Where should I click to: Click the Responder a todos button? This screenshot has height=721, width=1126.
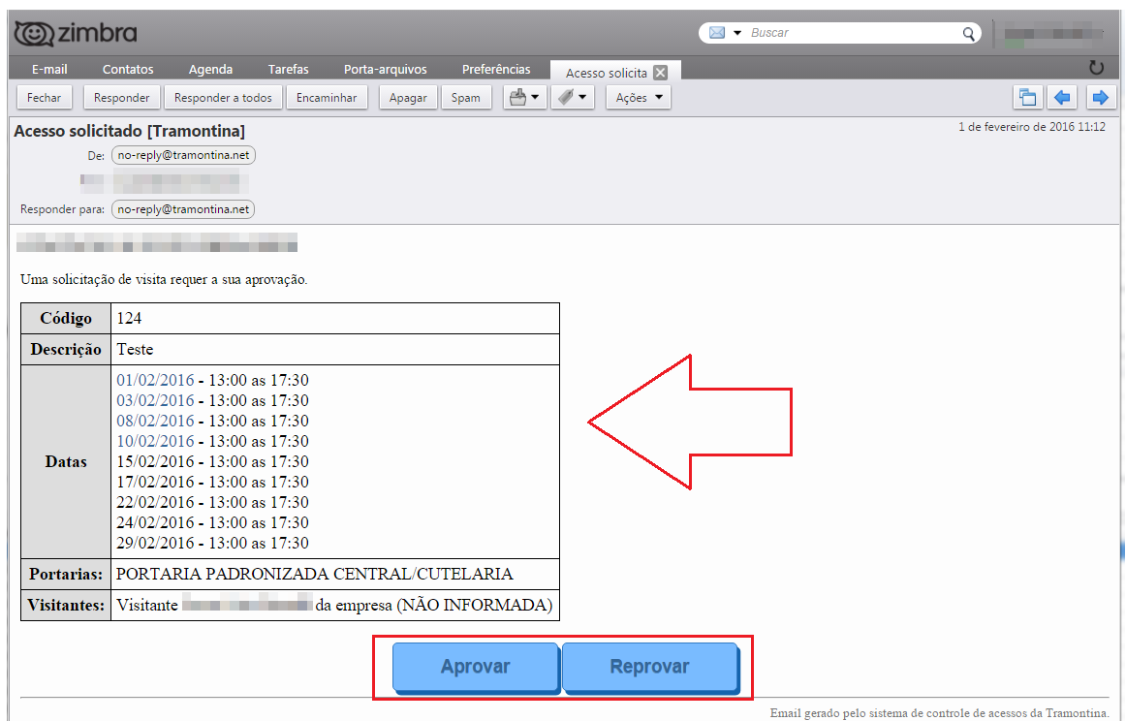coord(223,98)
